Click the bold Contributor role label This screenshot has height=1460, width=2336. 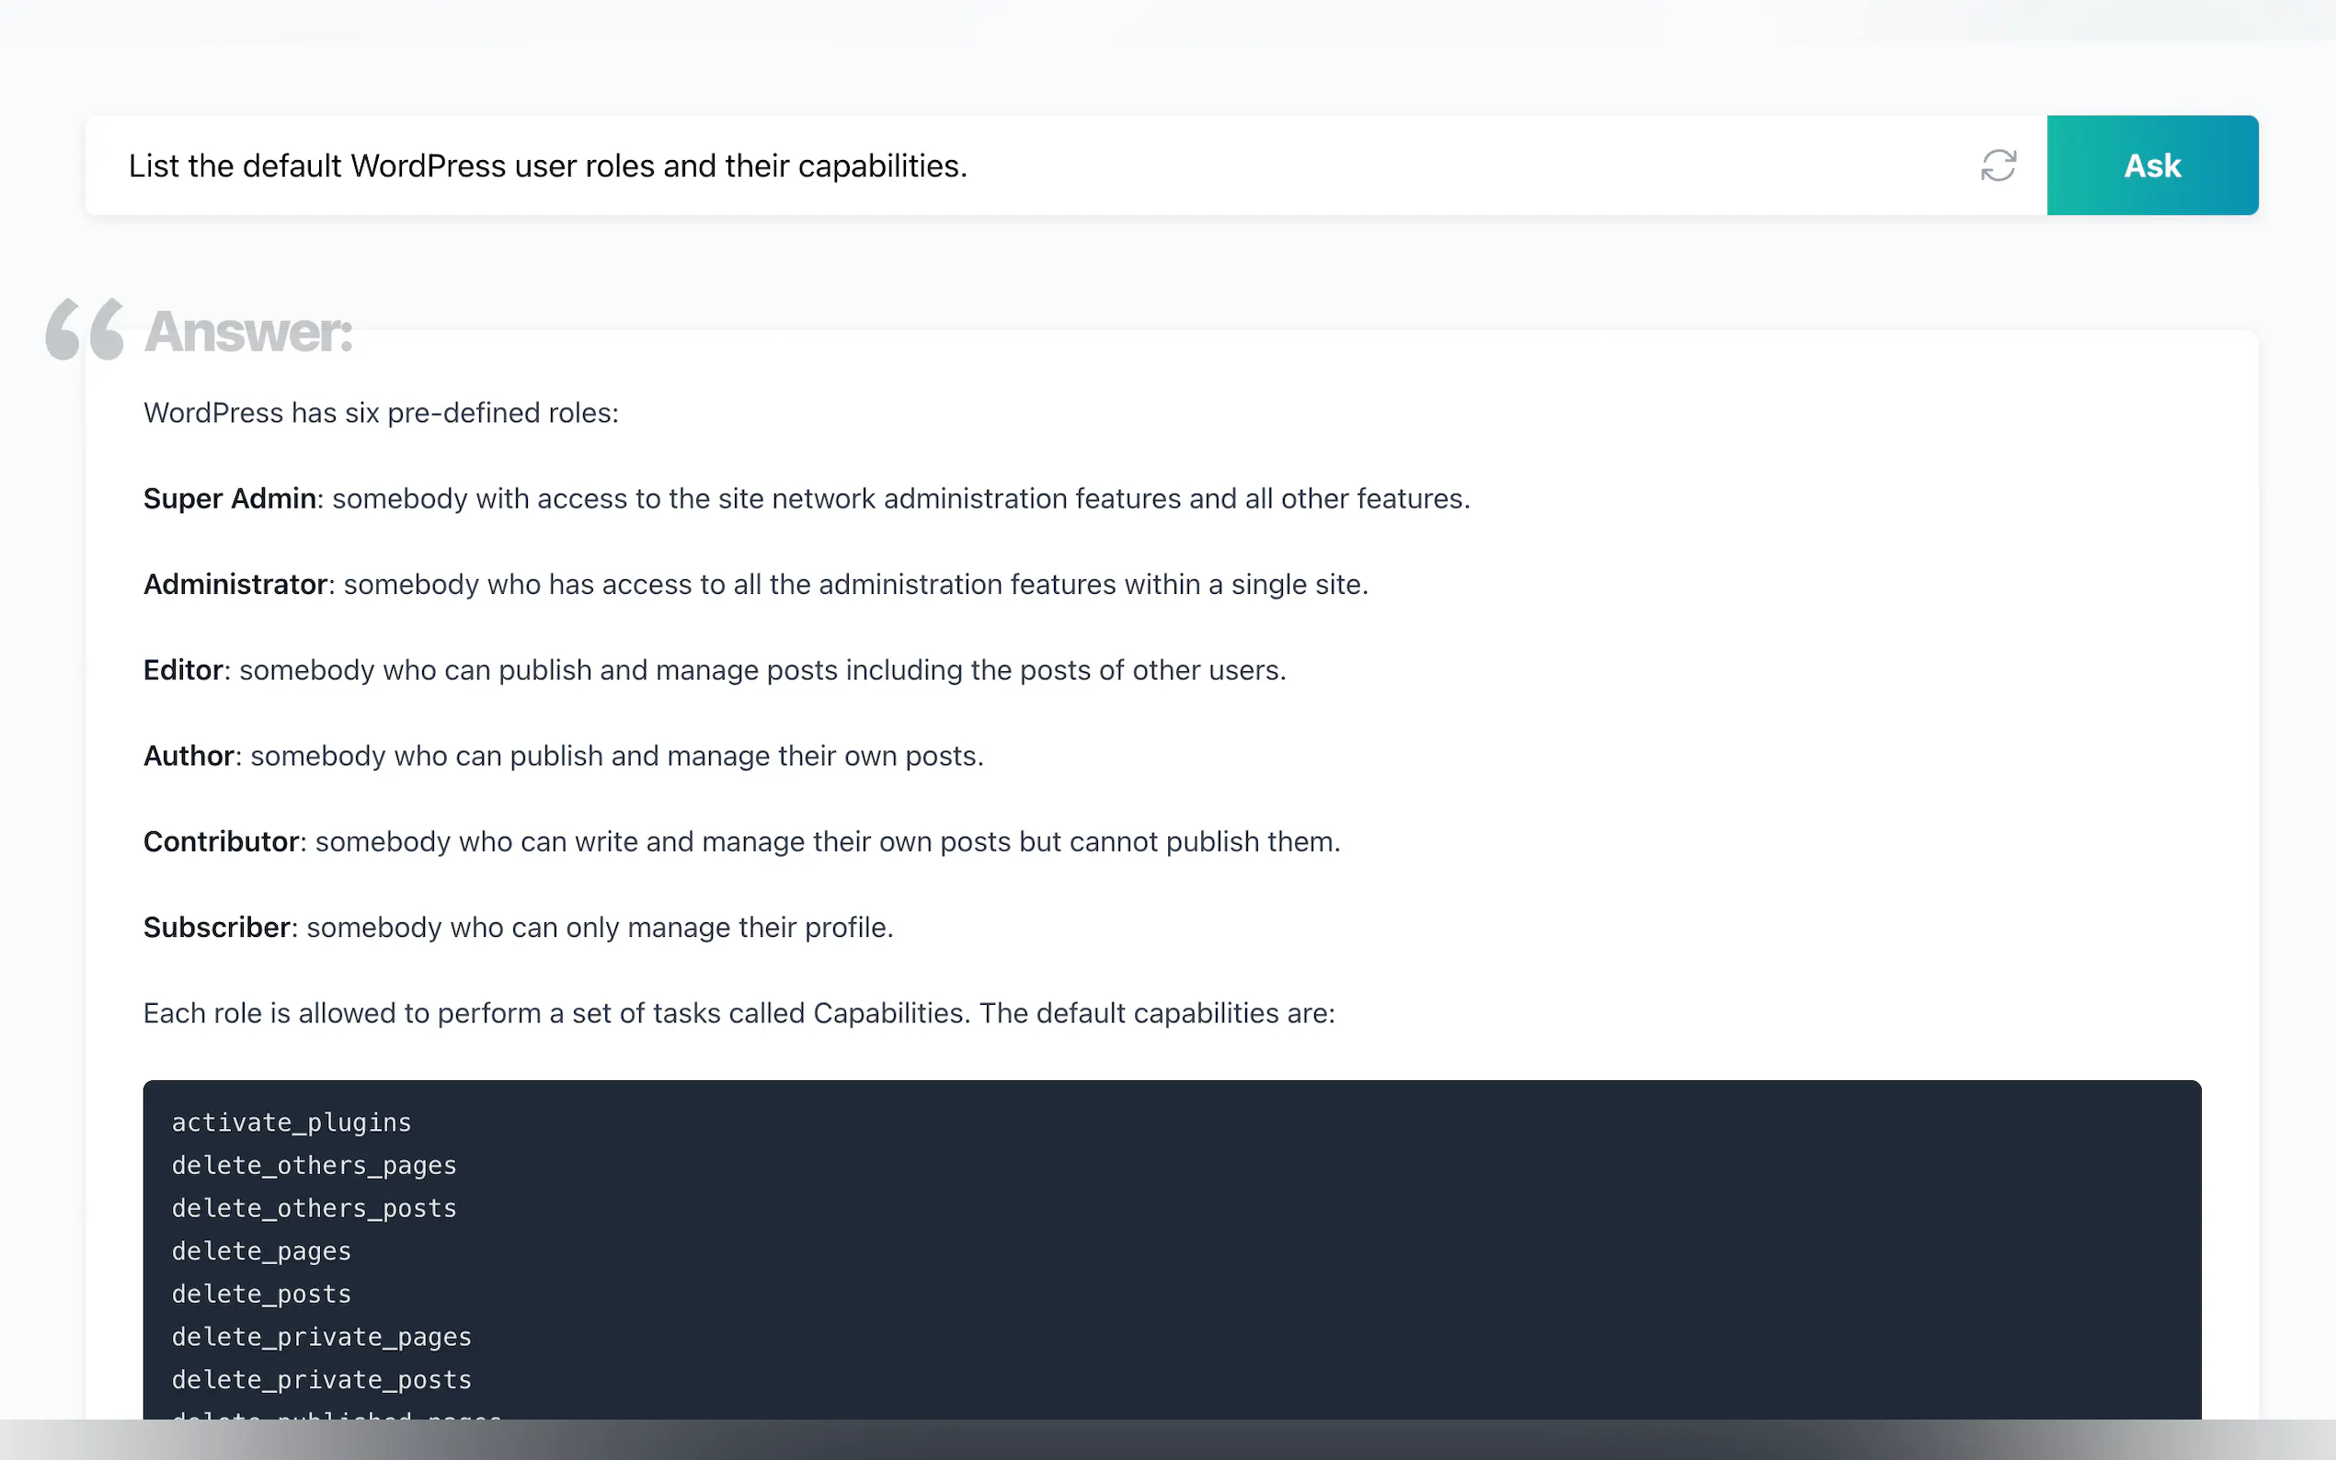point(221,842)
